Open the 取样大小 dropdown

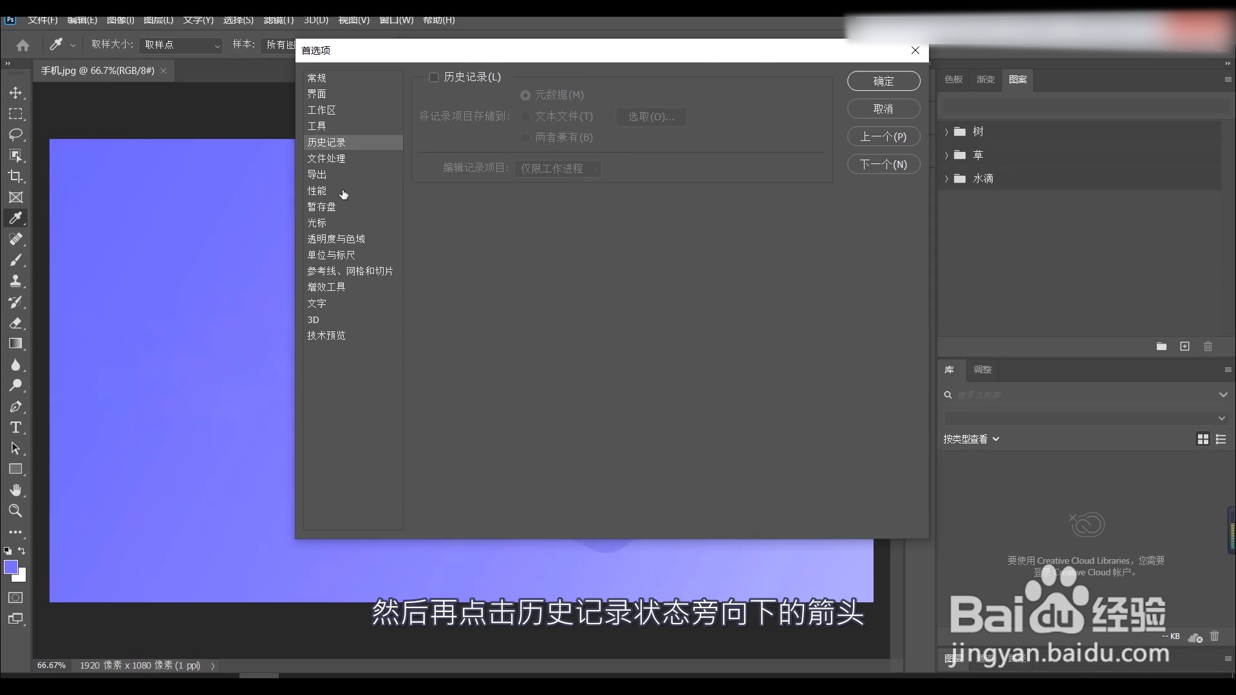[x=181, y=45]
